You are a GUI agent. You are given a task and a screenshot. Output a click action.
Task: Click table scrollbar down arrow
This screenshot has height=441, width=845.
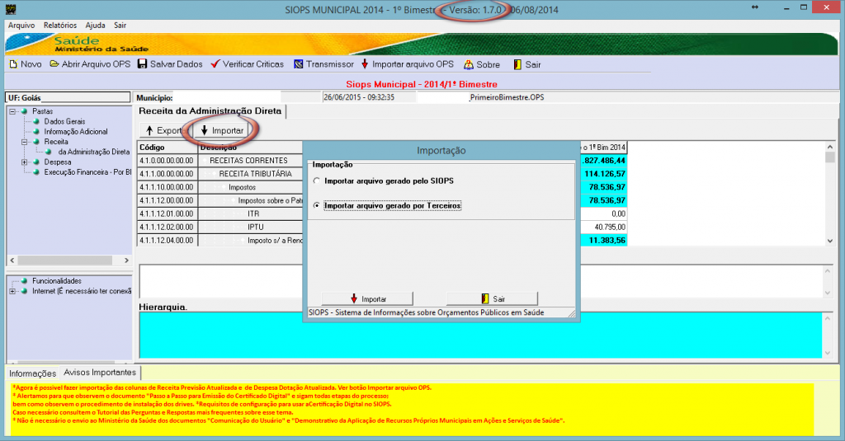(830, 242)
